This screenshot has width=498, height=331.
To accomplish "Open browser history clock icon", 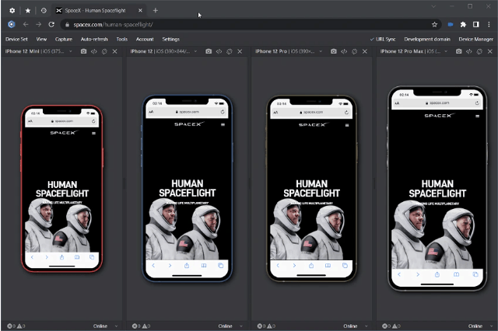I will click(44, 10).
